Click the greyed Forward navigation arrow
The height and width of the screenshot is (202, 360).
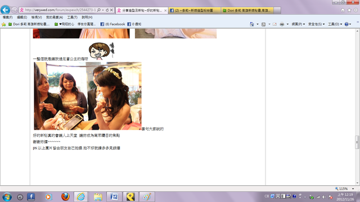click(14, 10)
